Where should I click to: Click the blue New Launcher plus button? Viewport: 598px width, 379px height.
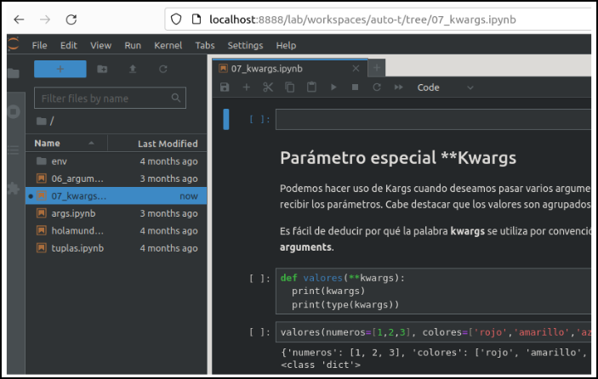click(60, 69)
